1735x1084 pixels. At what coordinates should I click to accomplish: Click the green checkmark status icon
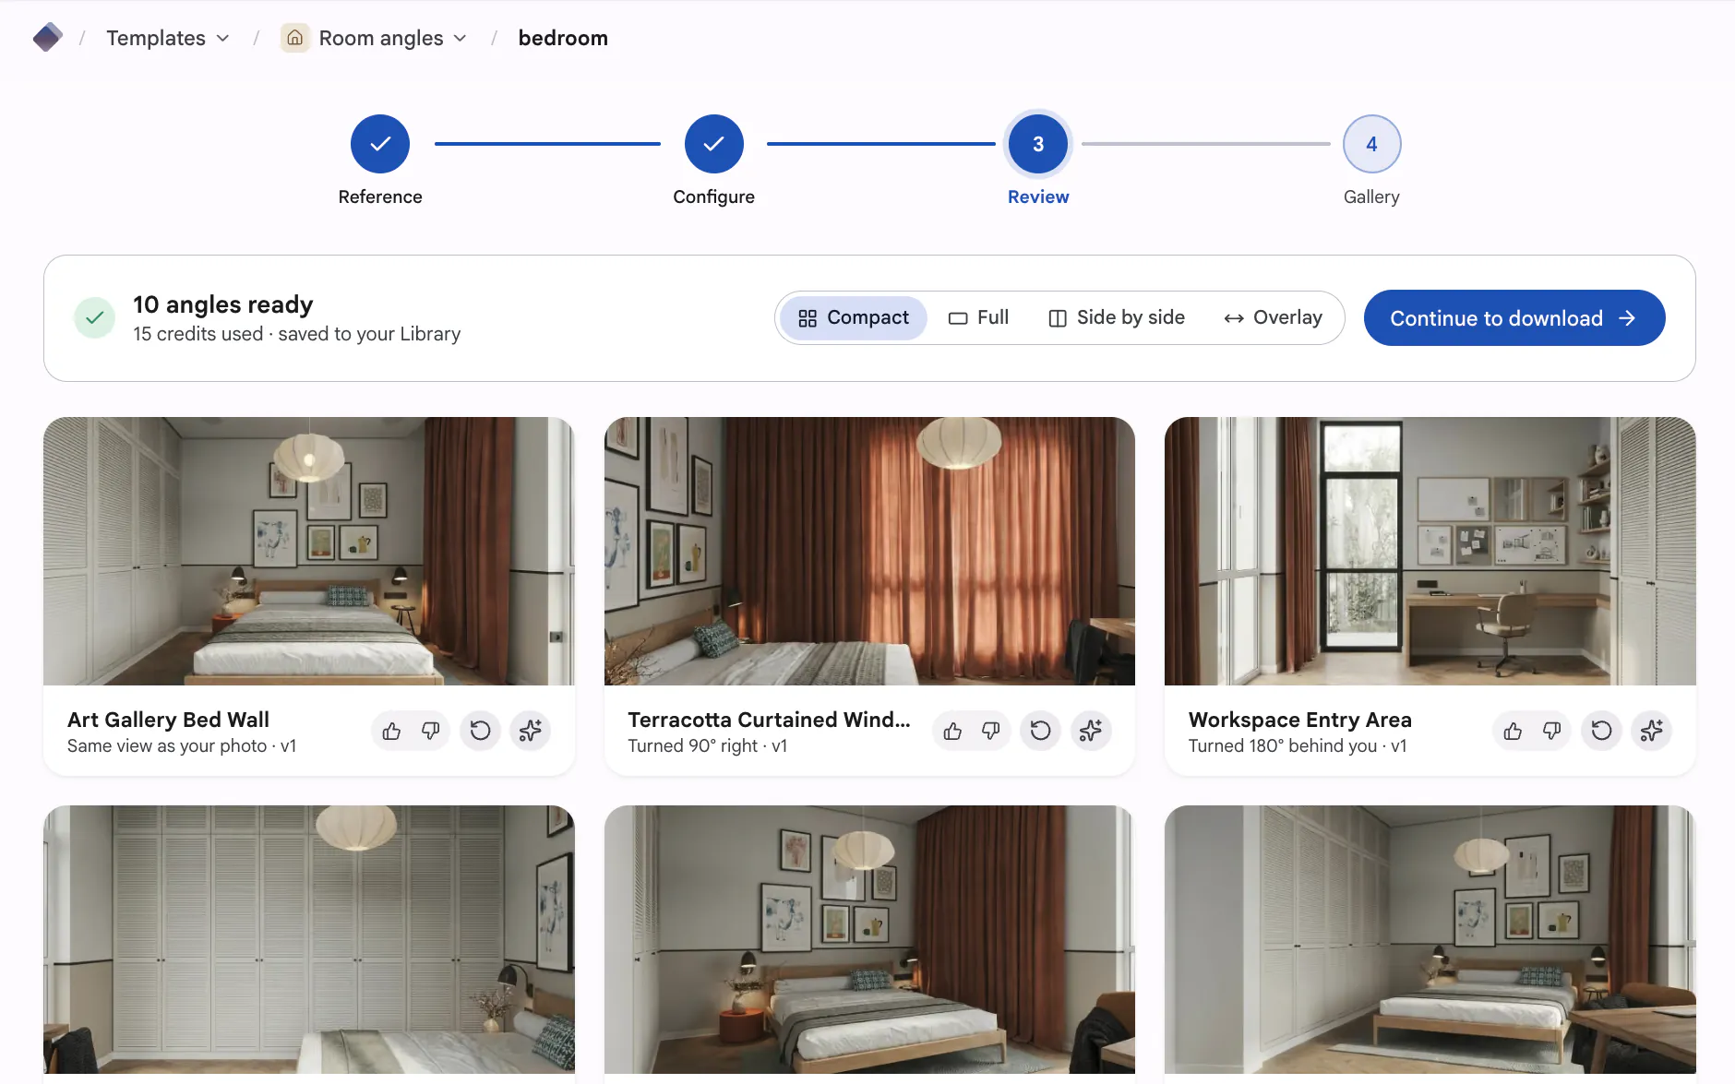point(94,318)
